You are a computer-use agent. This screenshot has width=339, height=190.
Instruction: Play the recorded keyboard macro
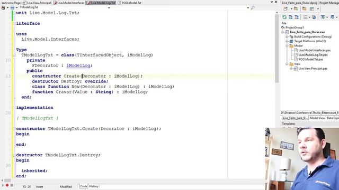point(3,185)
